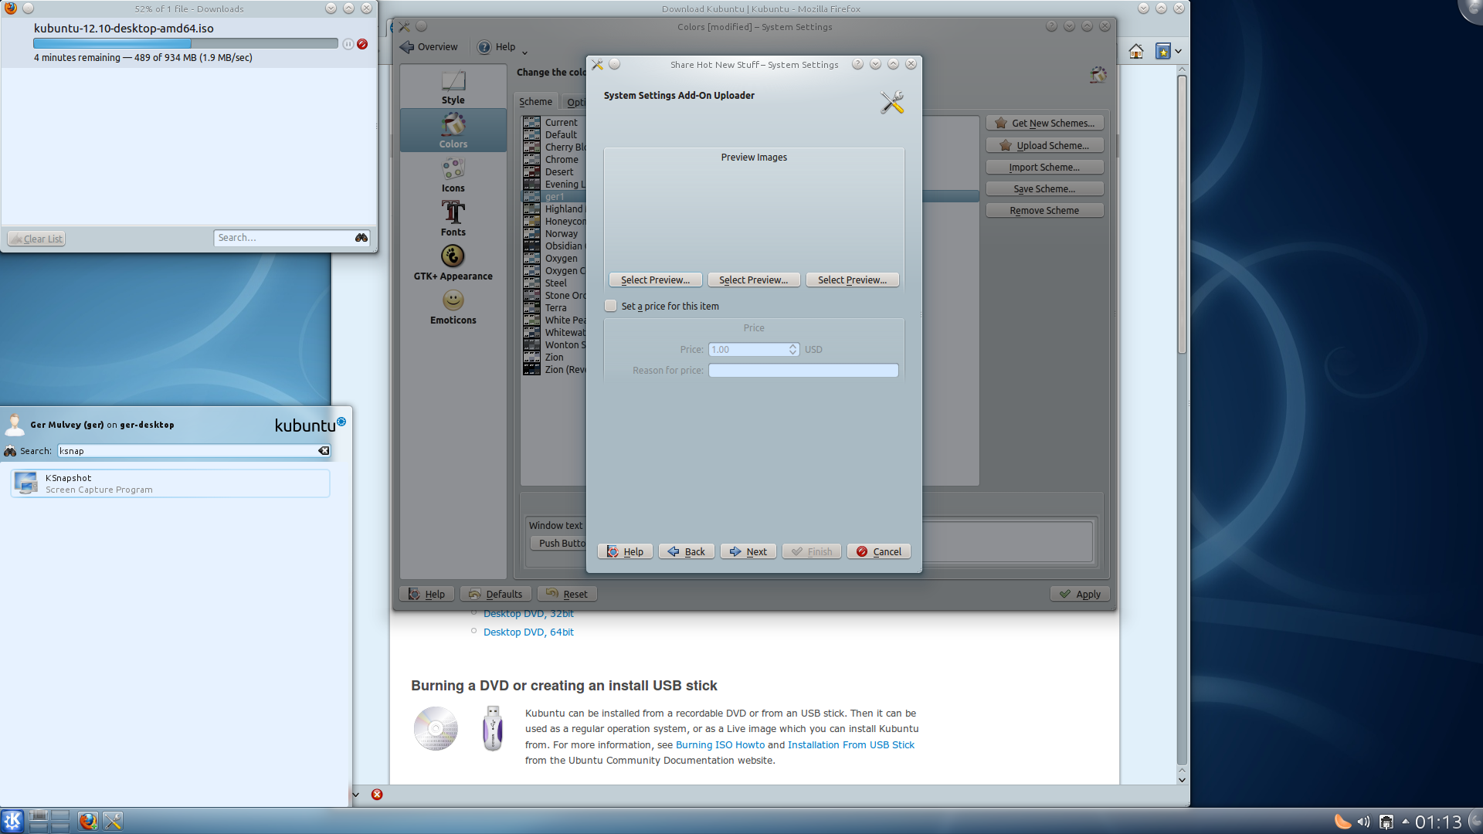The width and height of the screenshot is (1483, 834).
Task: Cancel the kubuntu ISO download
Action: [x=362, y=44]
